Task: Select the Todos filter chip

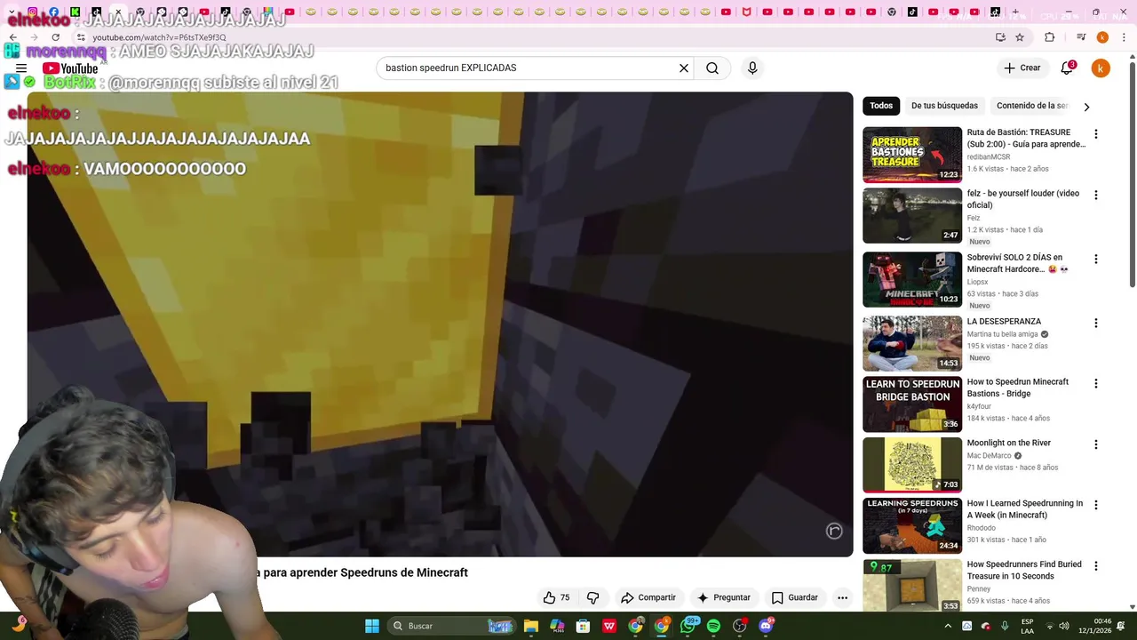Action: (x=881, y=106)
